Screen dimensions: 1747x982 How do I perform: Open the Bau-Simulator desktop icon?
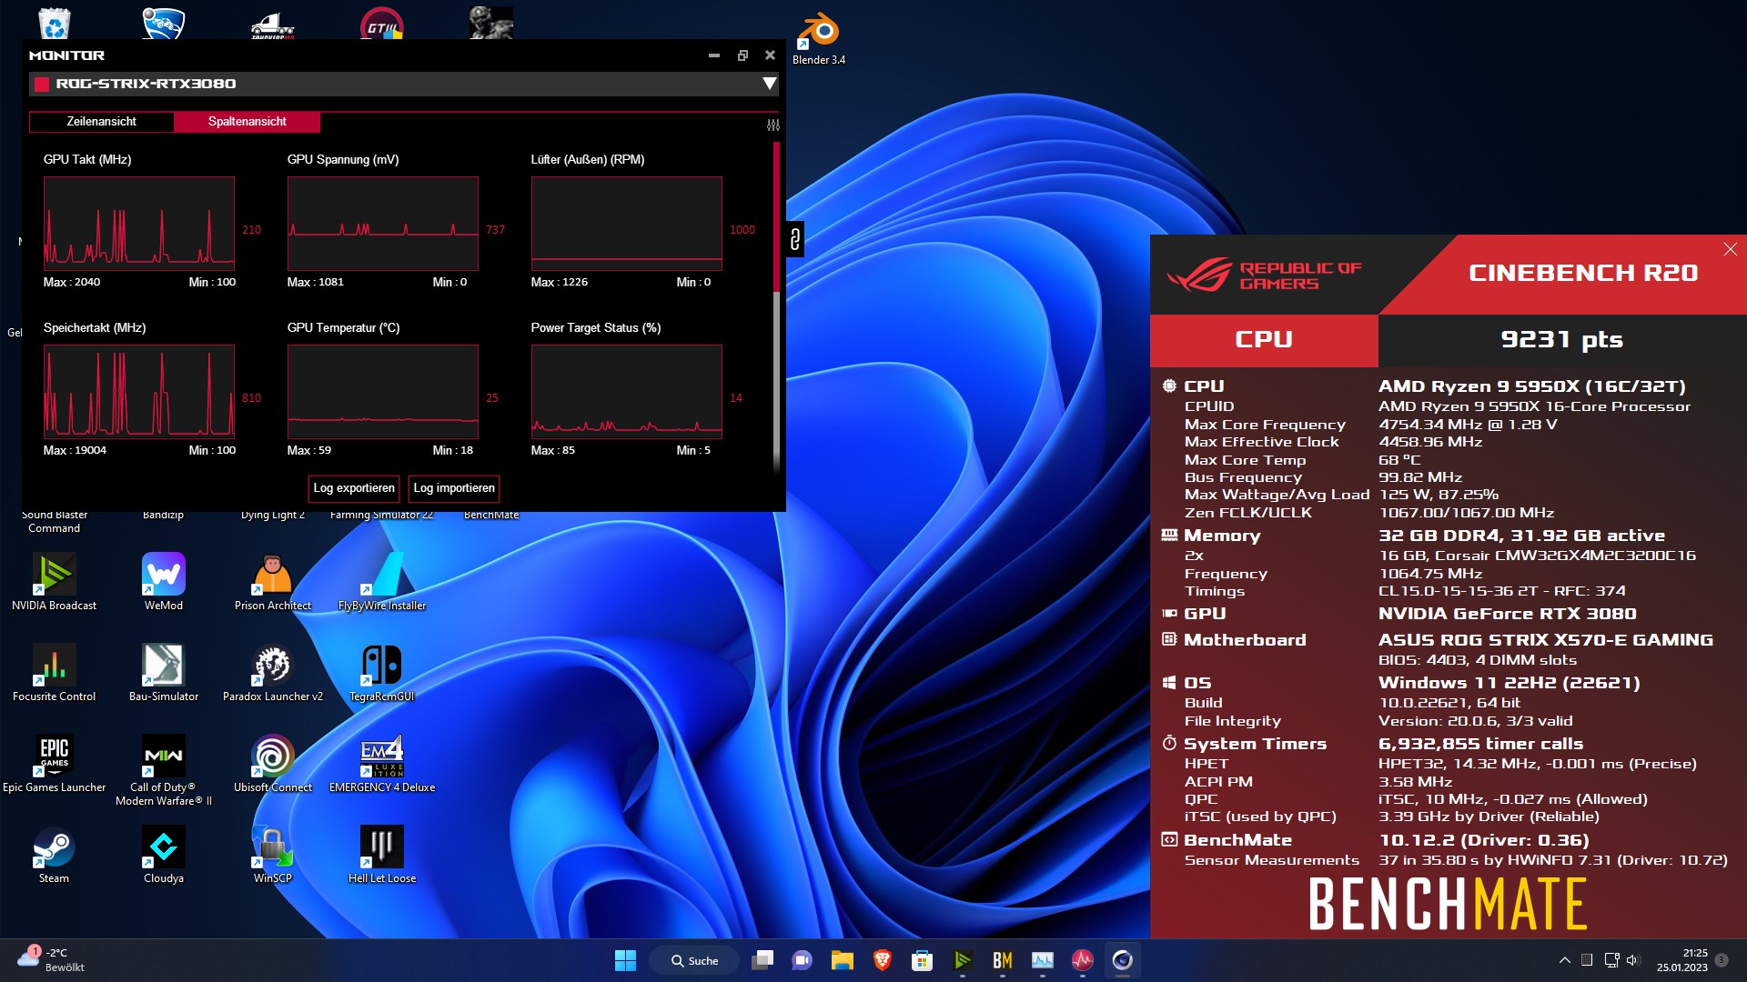(163, 674)
